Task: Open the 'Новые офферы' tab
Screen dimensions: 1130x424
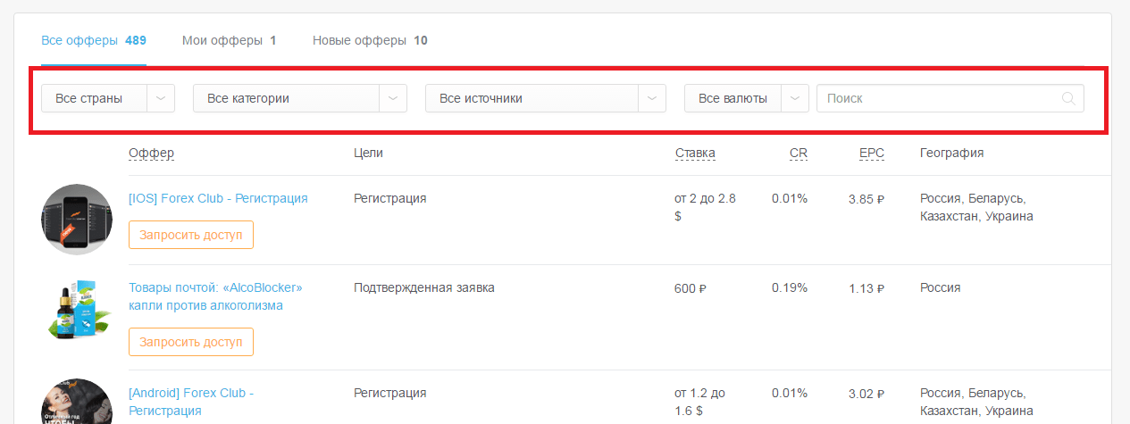Action: [x=369, y=40]
